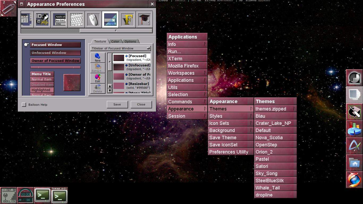
Task: Click the graduation cap expert preferences icon
Action: [144, 20]
